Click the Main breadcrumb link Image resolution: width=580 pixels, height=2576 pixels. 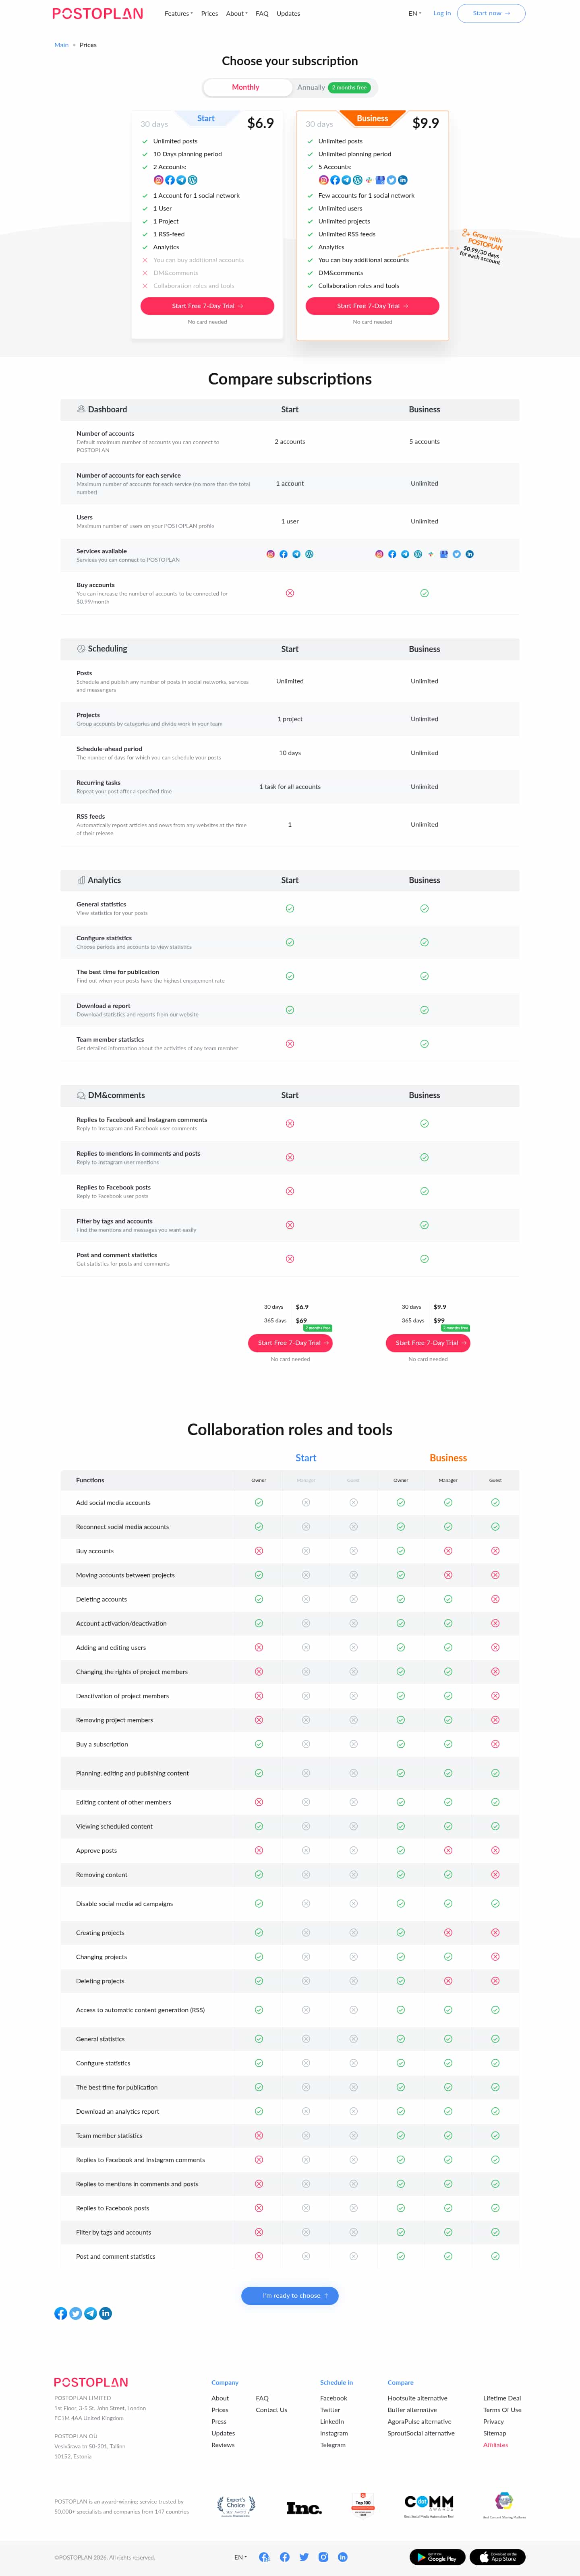click(61, 45)
